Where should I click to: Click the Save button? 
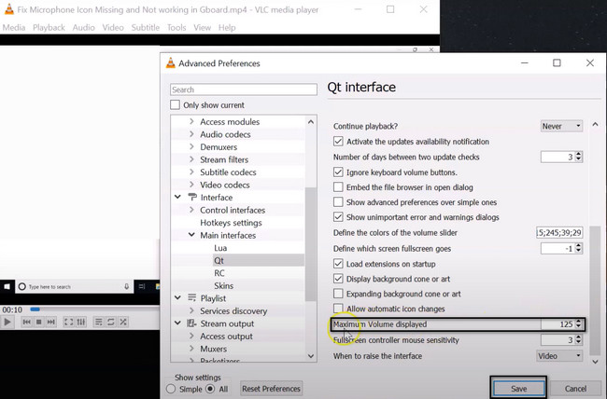coord(518,388)
